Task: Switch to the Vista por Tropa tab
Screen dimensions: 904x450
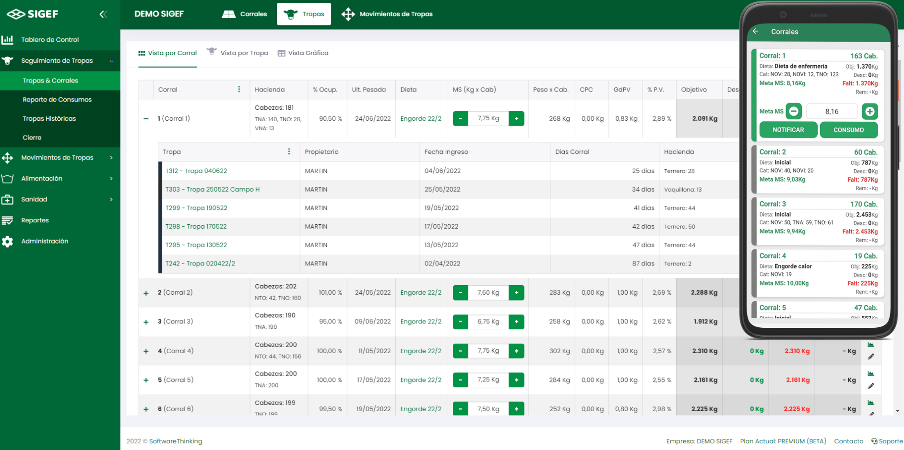Action: 244,53
